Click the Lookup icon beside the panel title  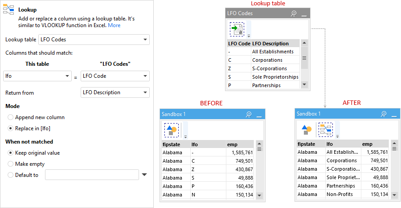point(8,9)
